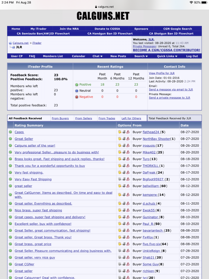The height and width of the screenshot is (279, 209).
Task: Click gray stamp icon in richken row
Action: coord(124,271)
